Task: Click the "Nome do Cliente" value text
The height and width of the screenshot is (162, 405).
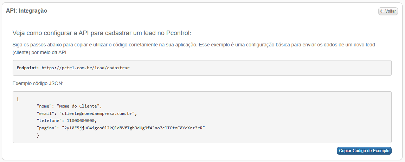Action: tap(78, 106)
